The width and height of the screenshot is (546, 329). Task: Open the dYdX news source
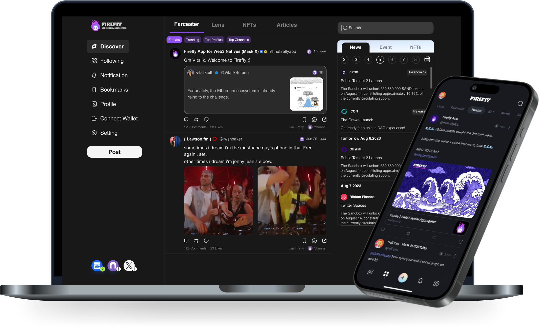coord(350,72)
